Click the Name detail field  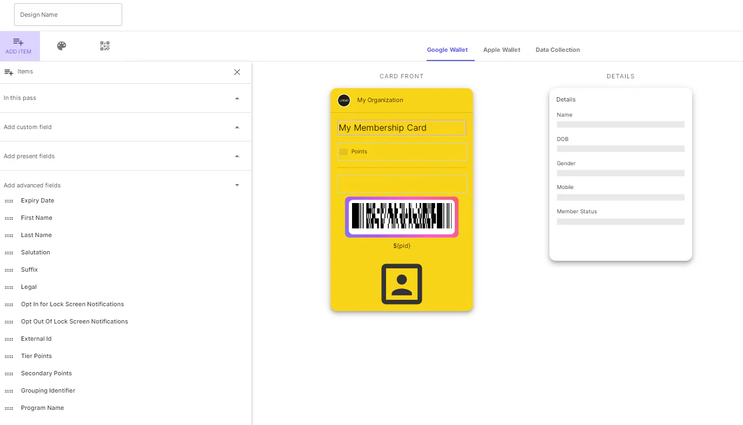click(621, 120)
